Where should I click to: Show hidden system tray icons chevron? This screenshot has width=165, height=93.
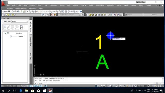pos(136,90)
